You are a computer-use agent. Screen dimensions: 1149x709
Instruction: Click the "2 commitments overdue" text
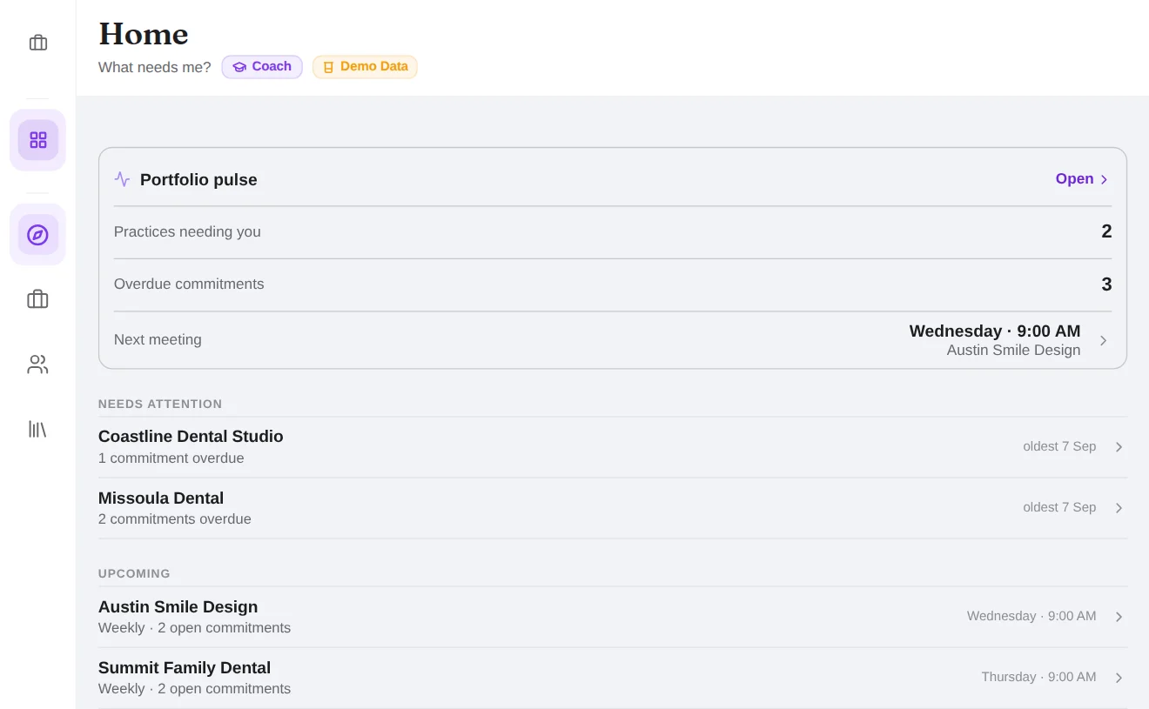175,519
